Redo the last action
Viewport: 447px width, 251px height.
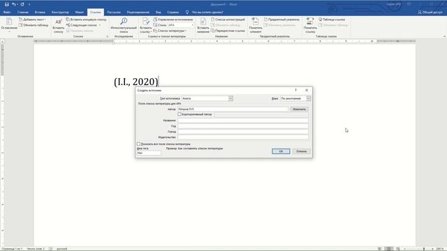click(22, 4)
